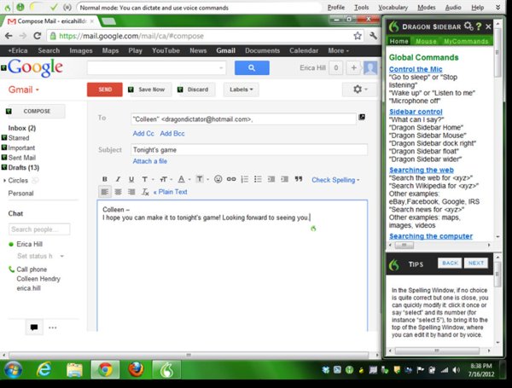512x388 pixels.
Task: Switch to MyCommands tab in Dragon Sidebar
Action: [x=466, y=42]
